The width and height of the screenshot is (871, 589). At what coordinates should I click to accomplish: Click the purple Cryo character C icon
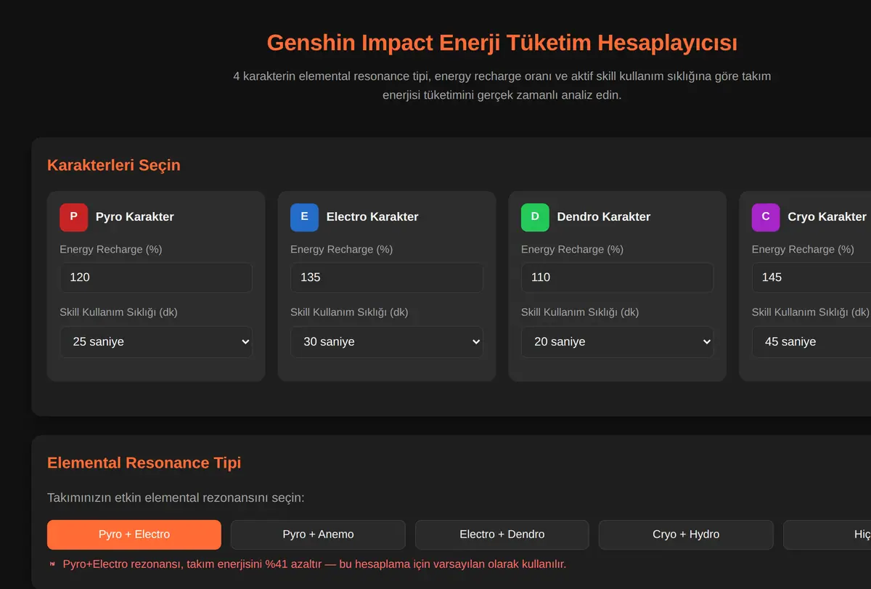pyautogui.click(x=766, y=217)
